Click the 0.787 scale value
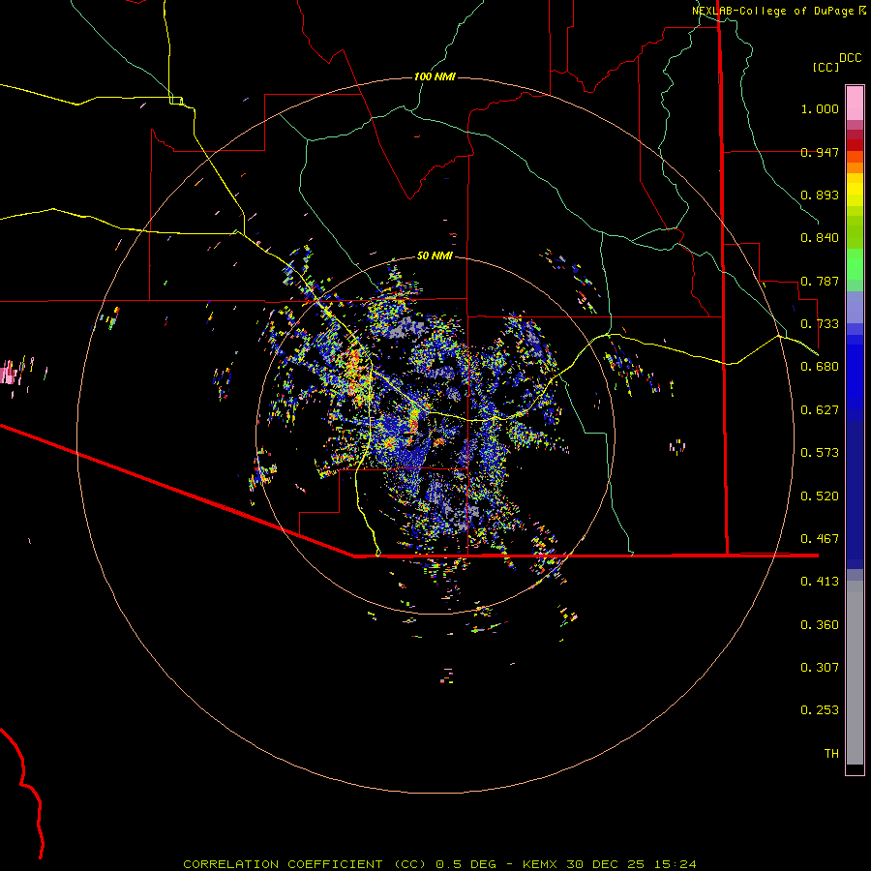Viewport: 871px width, 871px height. click(820, 281)
